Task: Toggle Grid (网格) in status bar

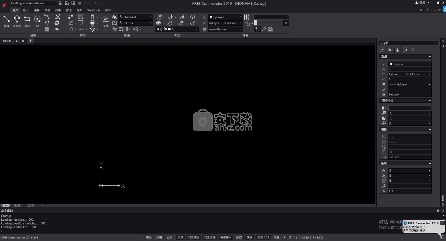Action: tap(159, 237)
